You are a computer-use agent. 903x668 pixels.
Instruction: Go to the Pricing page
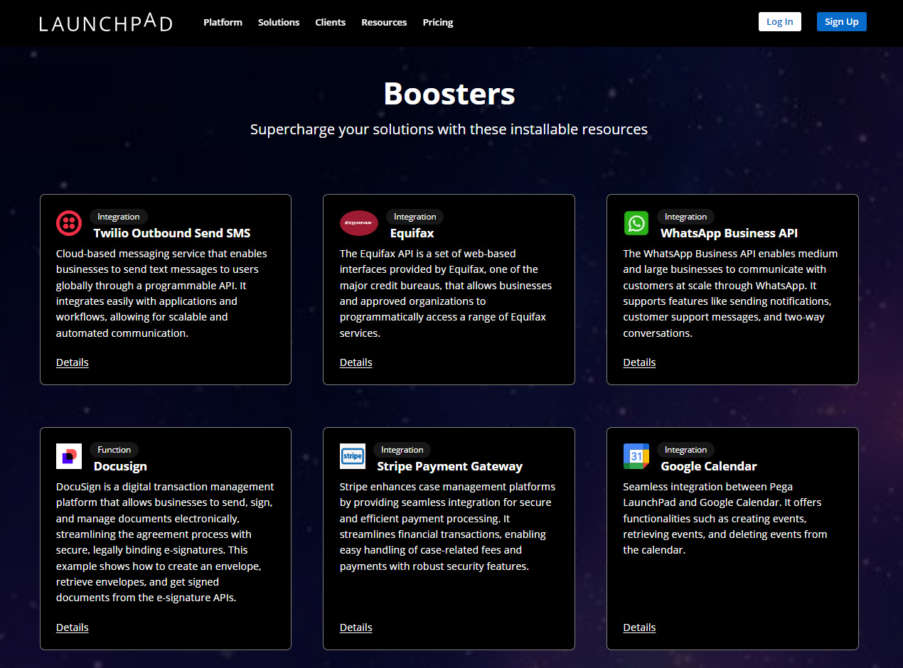437,22
